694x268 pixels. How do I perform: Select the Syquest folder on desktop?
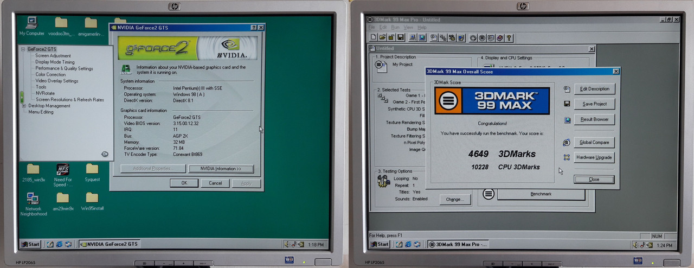pos(92,173)
